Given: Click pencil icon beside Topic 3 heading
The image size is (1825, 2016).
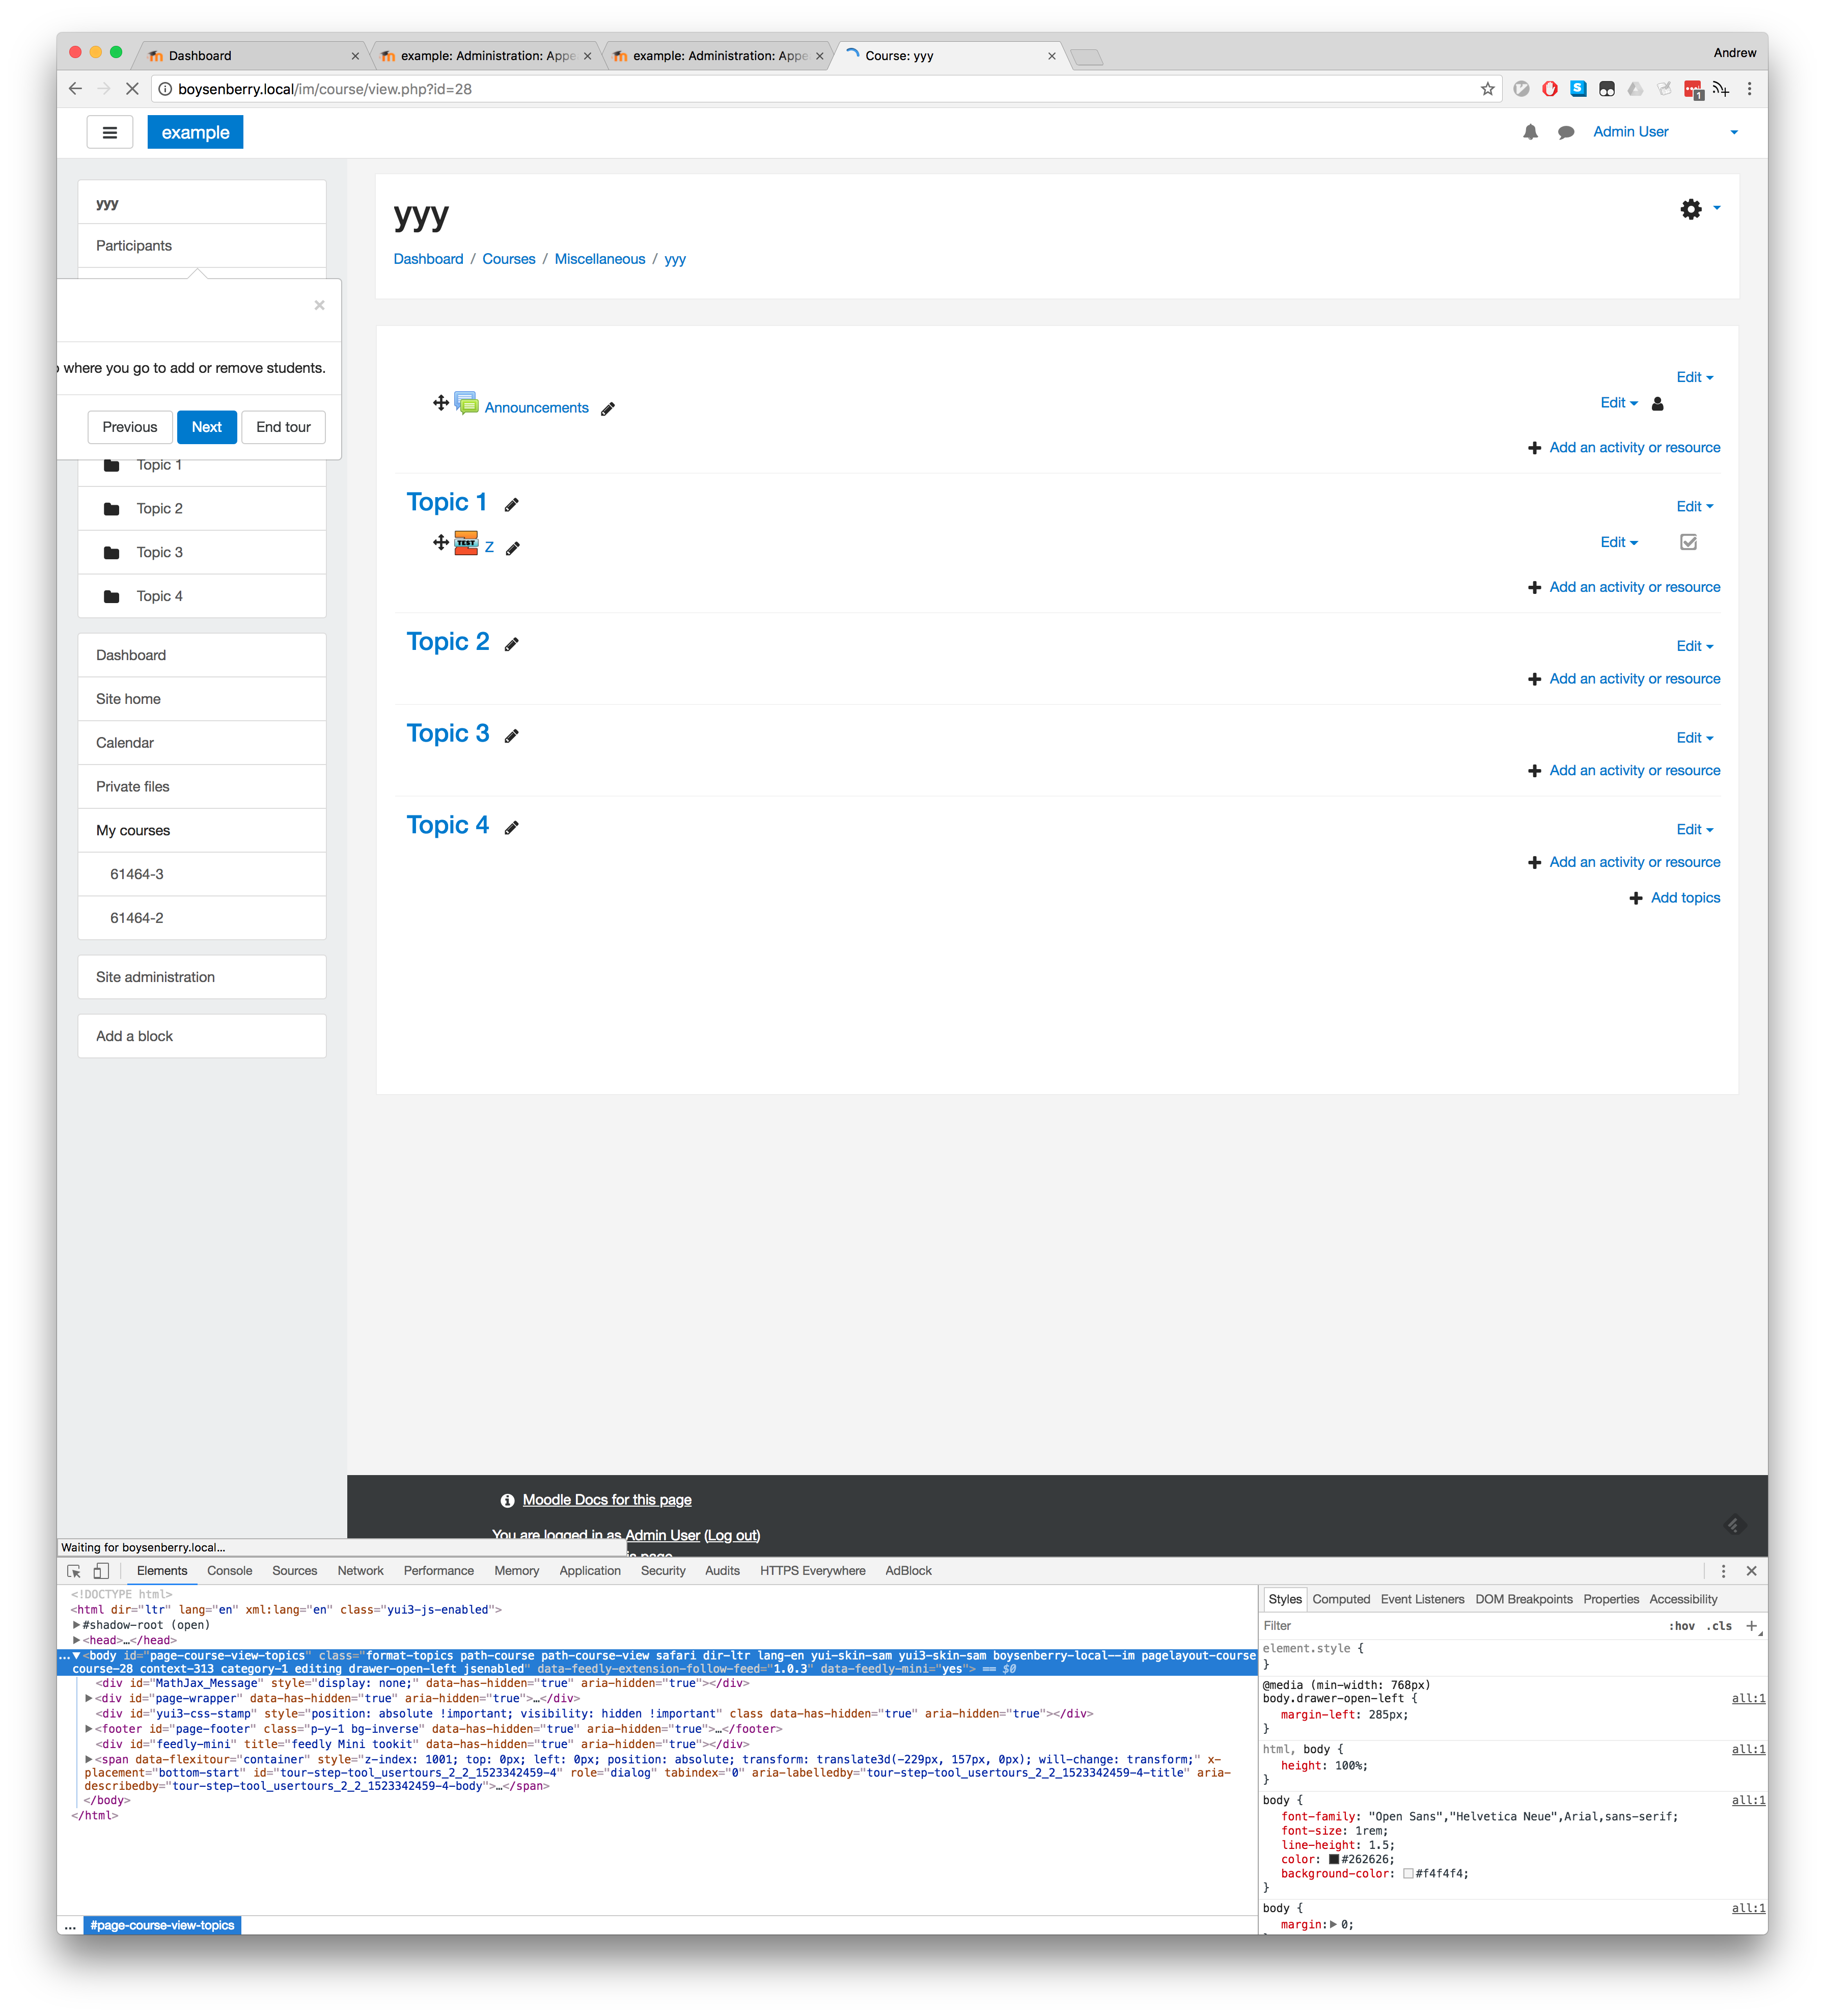Looking at the screenshot, I should (x=512, y=736).
